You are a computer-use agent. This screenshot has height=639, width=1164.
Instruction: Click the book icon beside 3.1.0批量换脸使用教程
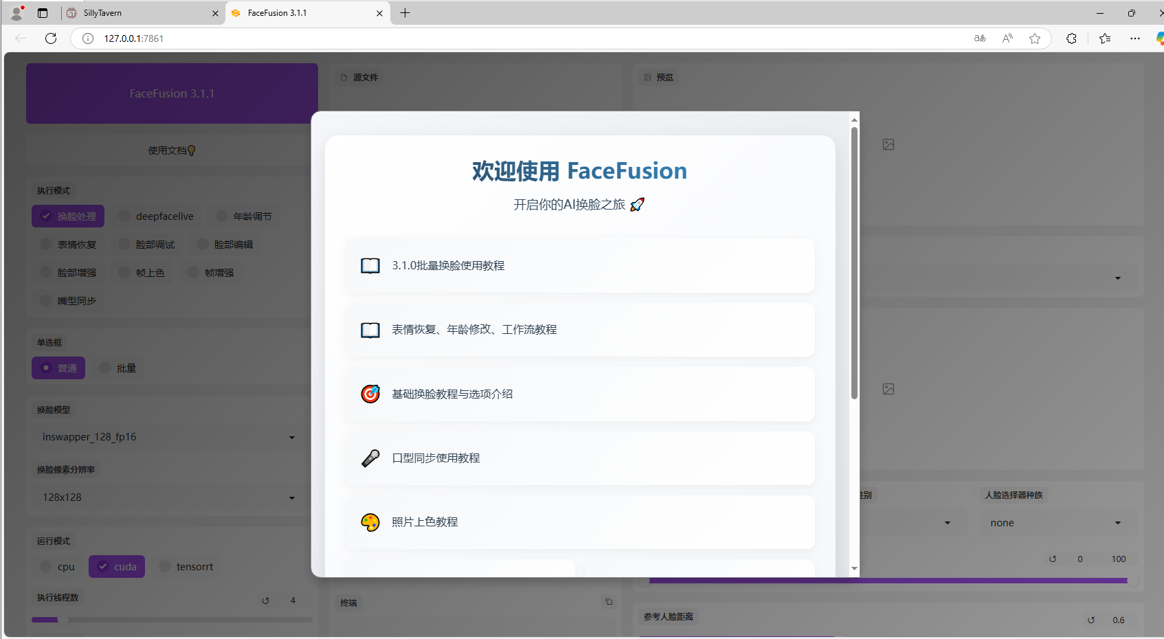pos(370,265)
